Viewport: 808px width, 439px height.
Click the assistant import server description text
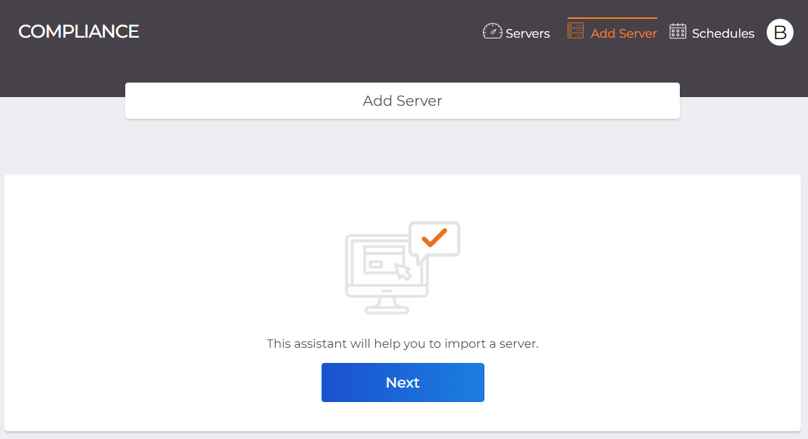coord(403,343)
